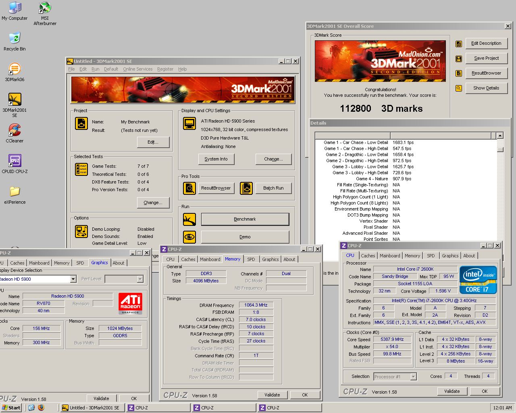Launch 3DMark2001 SE desktop shortcut
This screenshot has height=413, width=516.
click(x=15, y=105)
